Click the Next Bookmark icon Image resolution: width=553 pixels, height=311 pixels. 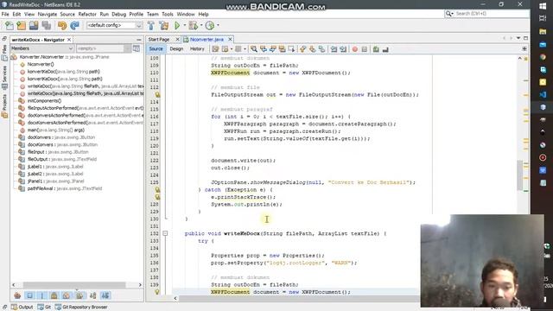pyautogui.click(x=313, y=49)
